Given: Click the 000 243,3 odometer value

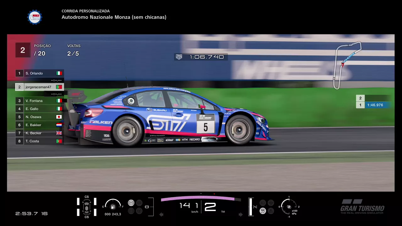Looking at the screenshot, I should coord(113,214).
